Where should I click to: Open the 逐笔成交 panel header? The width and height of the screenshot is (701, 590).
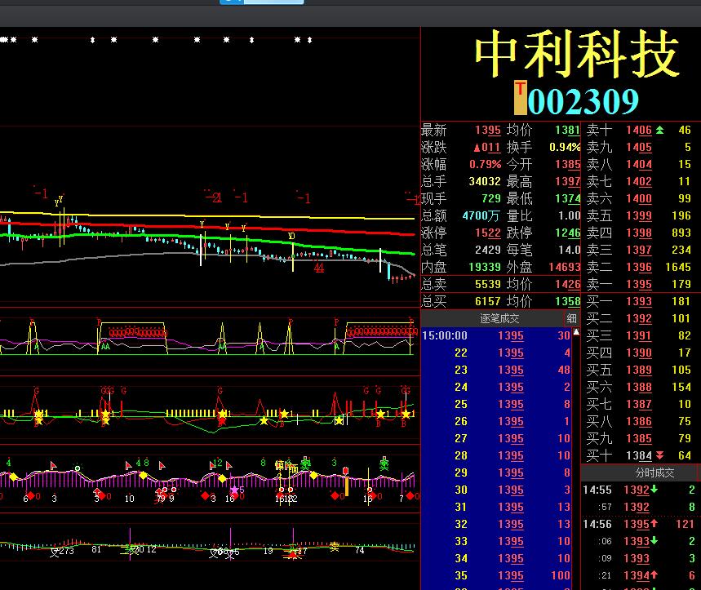click(499, 318)
